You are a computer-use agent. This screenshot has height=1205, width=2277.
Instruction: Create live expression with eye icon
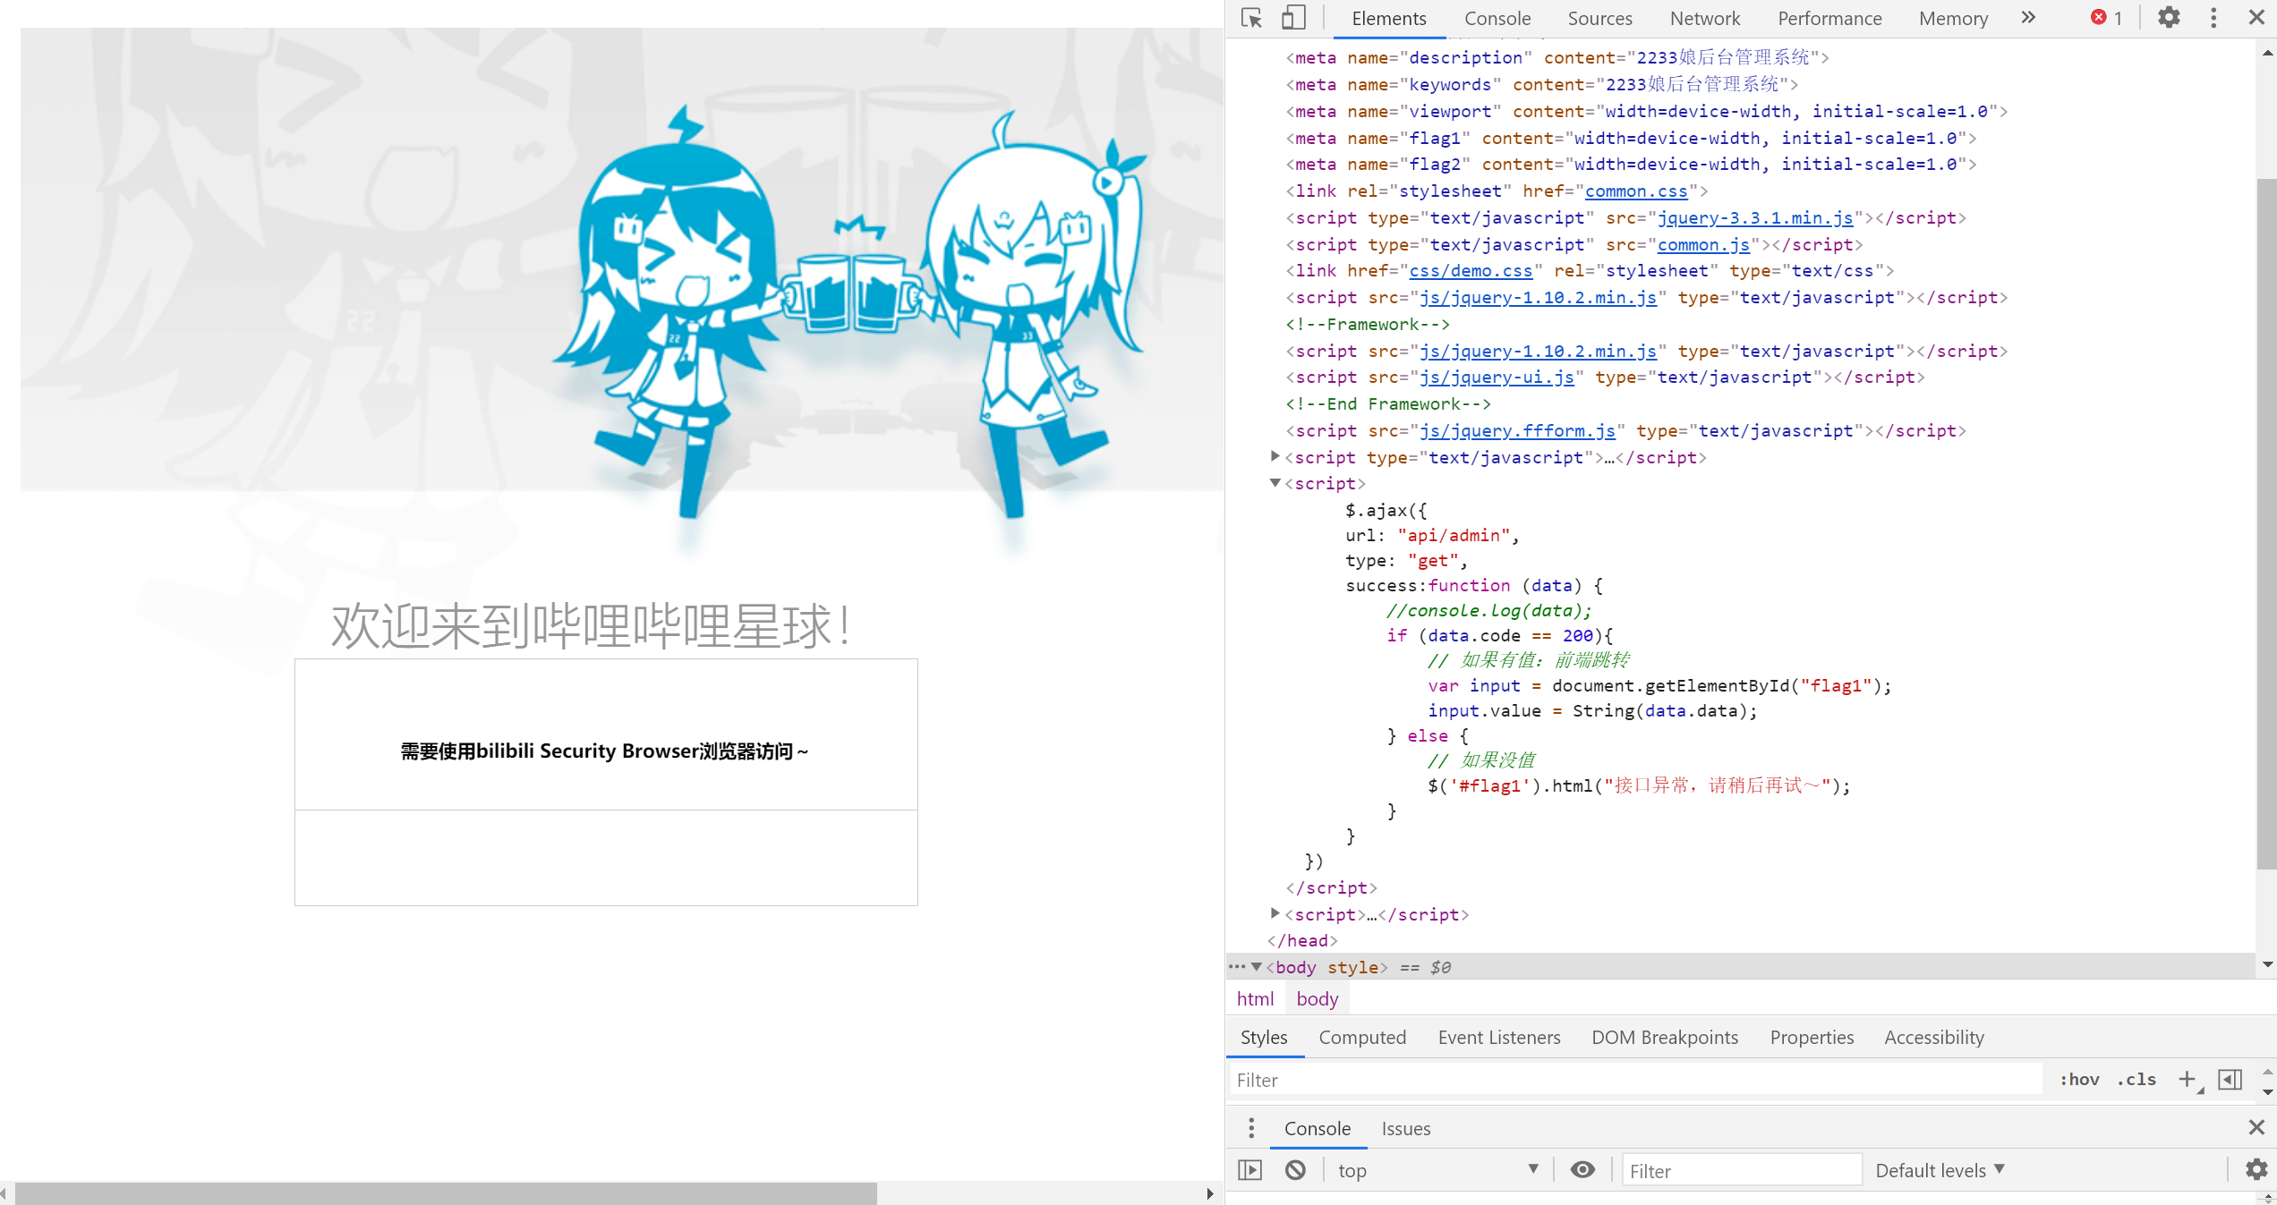pos(1582,1170)
